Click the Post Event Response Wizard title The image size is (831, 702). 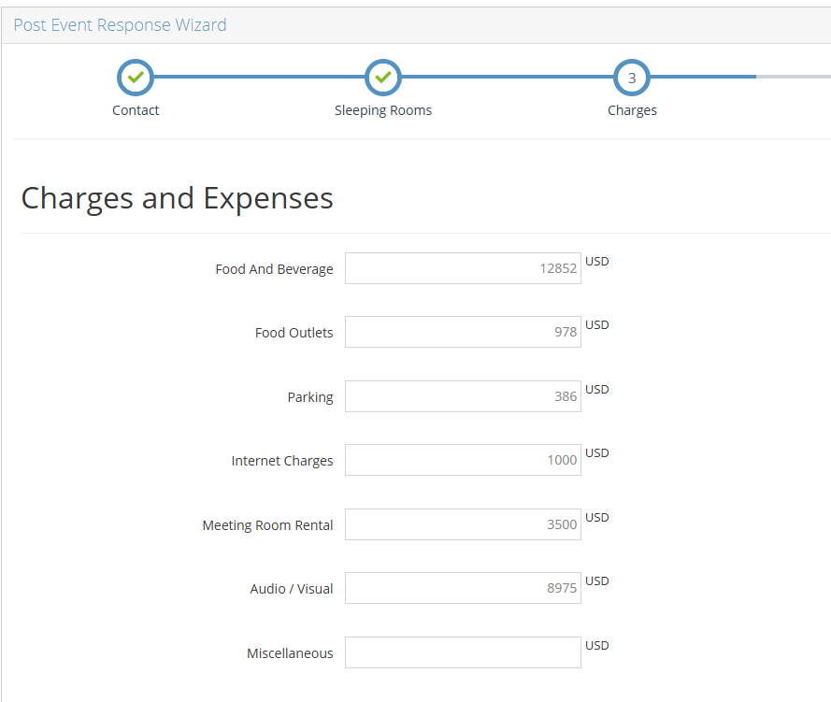click(120, 25)
